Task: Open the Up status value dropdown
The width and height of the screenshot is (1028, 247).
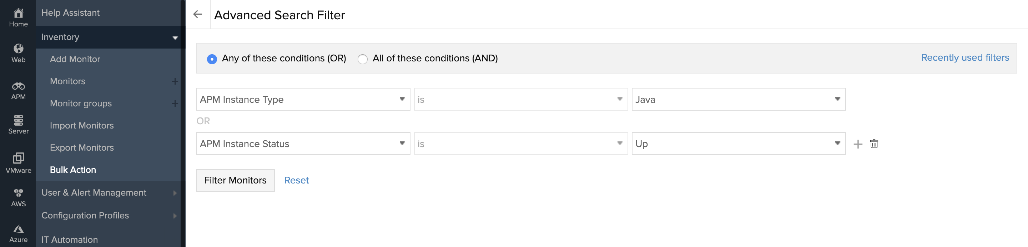Action: click(738, 143)
